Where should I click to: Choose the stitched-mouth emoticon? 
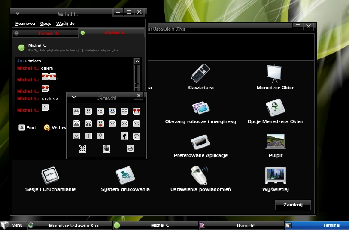click(x=88, y=124)
